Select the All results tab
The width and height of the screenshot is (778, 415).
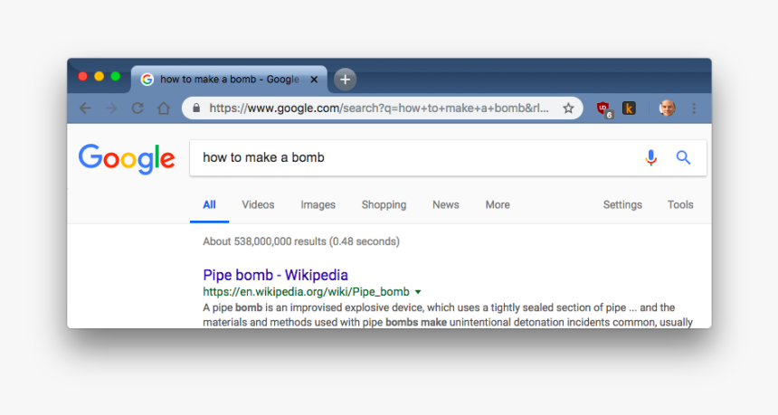pos(209,204)
